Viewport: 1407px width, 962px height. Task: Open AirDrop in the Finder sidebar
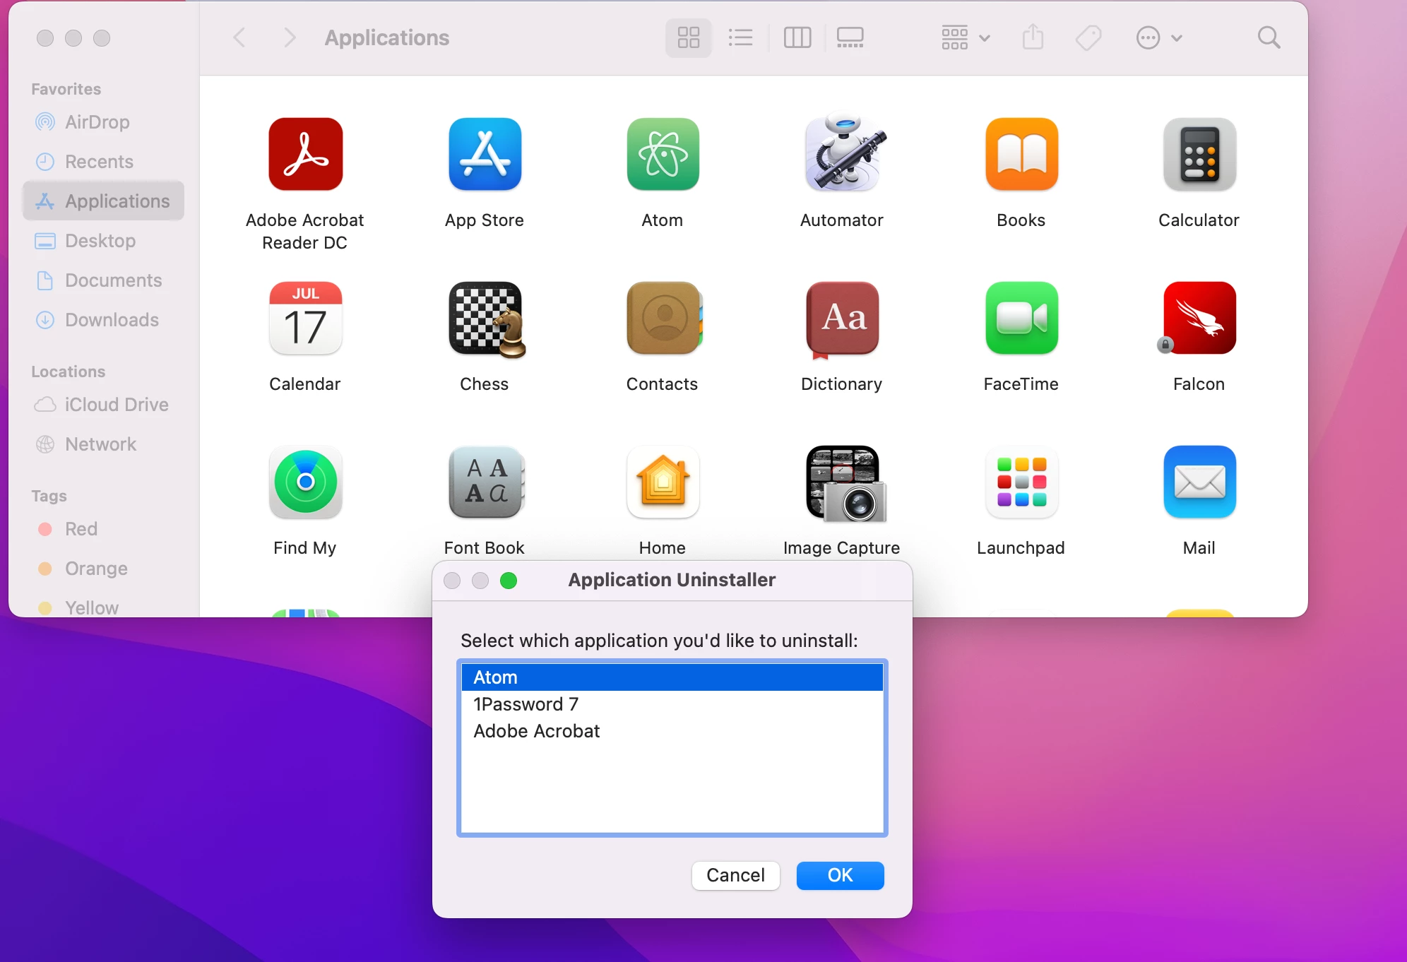(x=103, y=122)
